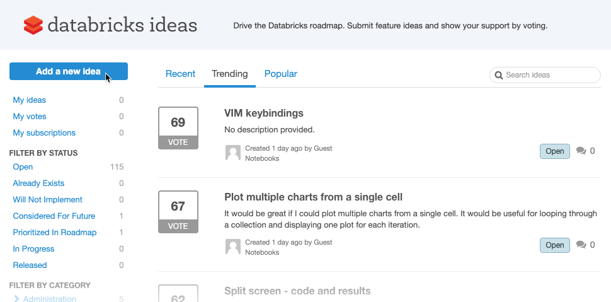Image resolution: width=611 pixels, height=302 pixels.
Task: Expand the Administration category chevron
Action: click(x=16, y=299)
